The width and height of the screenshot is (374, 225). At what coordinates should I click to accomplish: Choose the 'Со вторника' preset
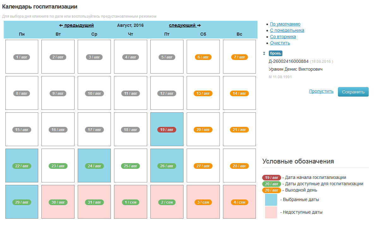coord(283,37)
